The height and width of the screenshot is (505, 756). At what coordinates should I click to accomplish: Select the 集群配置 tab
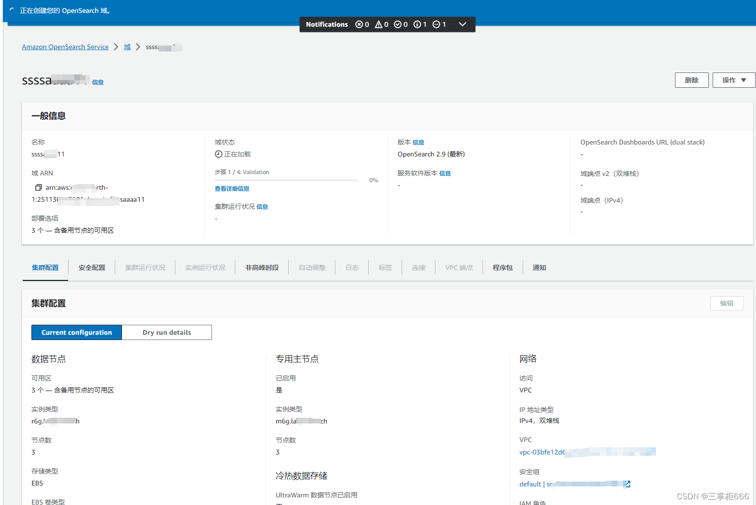pyautogui.click(x=45, y=268)
